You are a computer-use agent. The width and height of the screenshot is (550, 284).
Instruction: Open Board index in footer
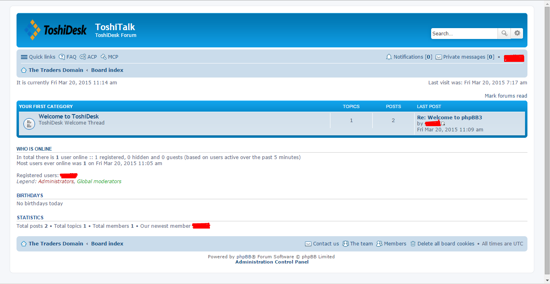[x=107, y=244]
